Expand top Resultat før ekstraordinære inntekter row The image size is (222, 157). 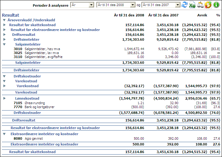[x=4, y=30]
